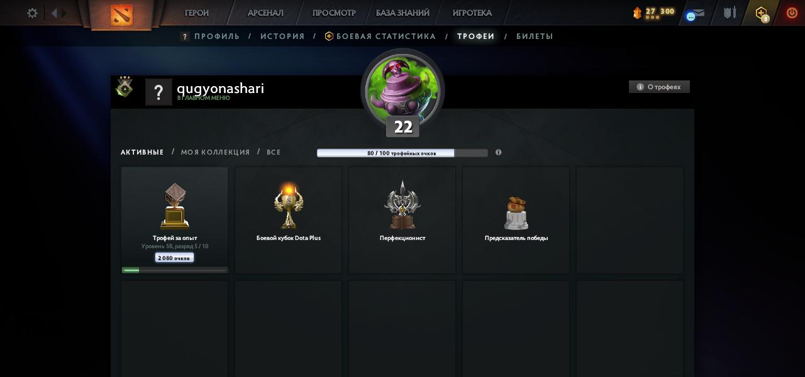Screen dimensions: 805x377
Task: Select the Перфекционист trophy
Action: (x=402, y=220)
